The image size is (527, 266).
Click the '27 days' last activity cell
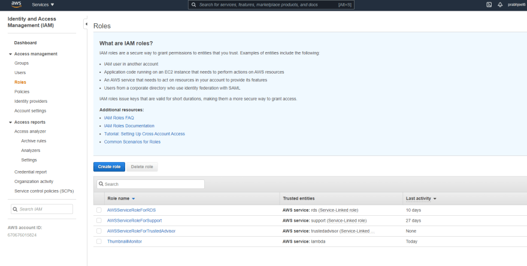tap(413, 221)
